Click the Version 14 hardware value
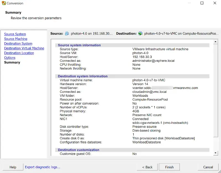The width and height of the screenshot is (221, 173). (x=140, y=84)
